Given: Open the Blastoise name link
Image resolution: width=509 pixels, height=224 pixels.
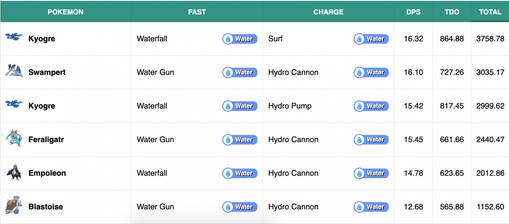Looking at the screenshot, I should (x=46, y=207).
